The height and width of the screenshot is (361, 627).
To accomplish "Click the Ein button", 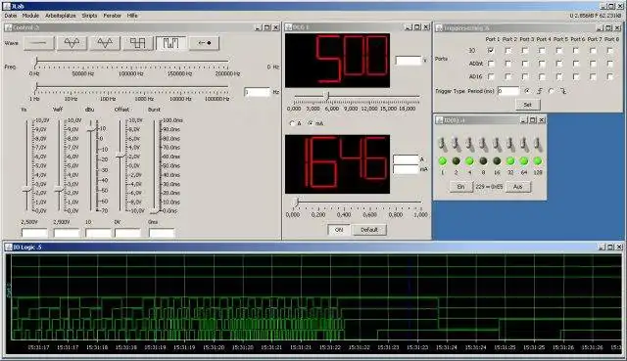I will (x=460, y=187).
